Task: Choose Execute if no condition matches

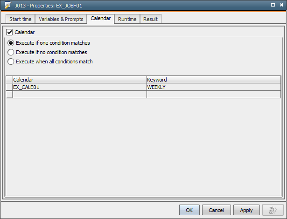Action: [x=11, y=52]
